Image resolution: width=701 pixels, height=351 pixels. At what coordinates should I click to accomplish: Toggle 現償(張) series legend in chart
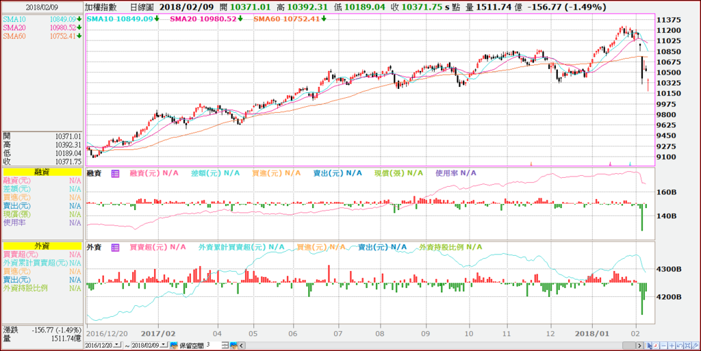[x=399, y=173]
